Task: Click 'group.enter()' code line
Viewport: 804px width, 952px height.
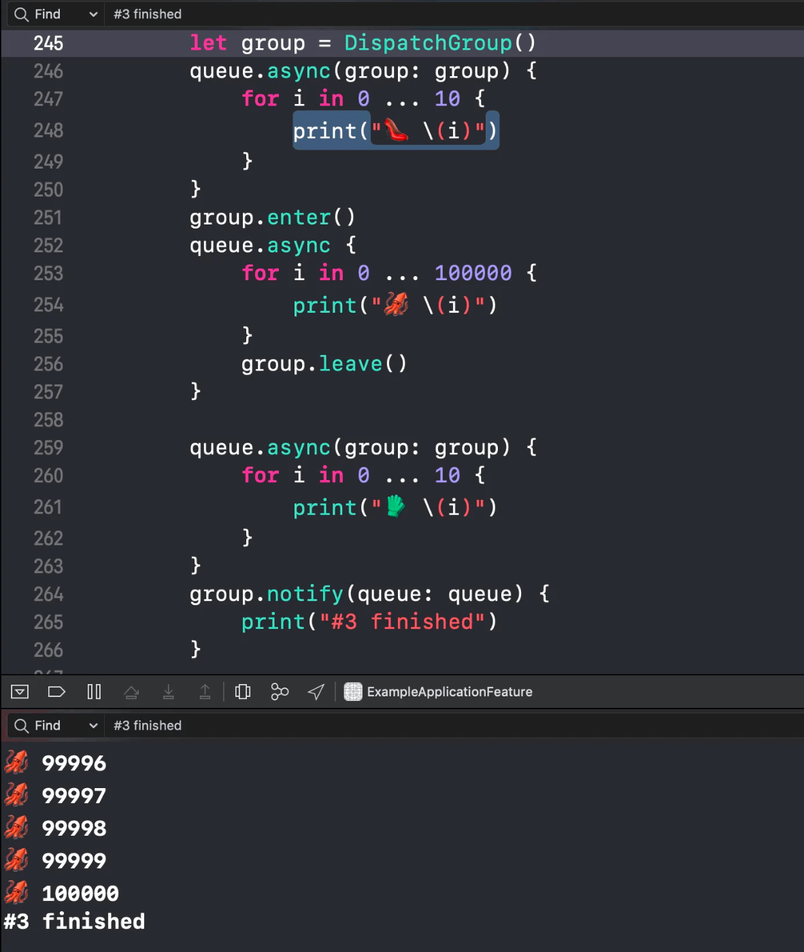Action: [272, 218]
